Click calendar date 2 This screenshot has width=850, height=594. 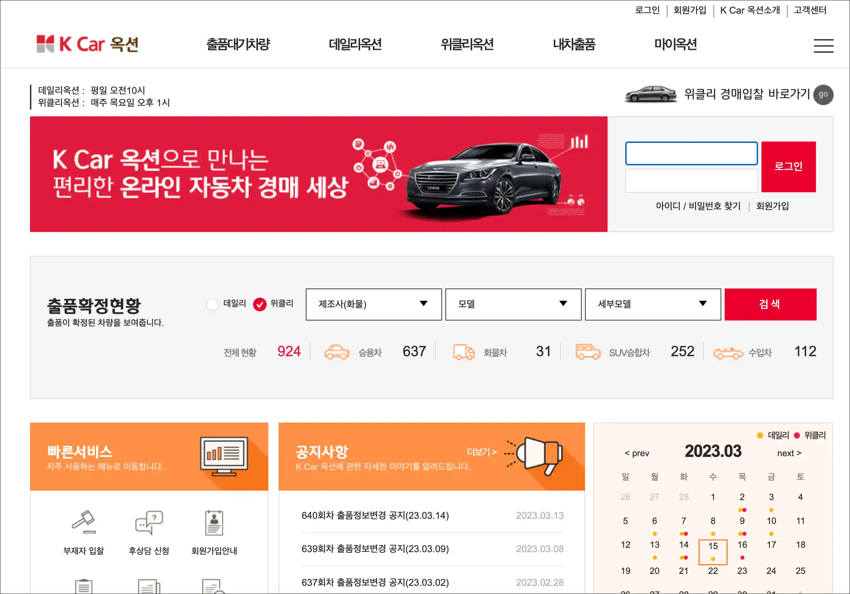[x=742, y=497]
